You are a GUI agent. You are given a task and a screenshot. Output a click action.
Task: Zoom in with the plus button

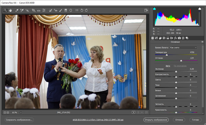8,112
